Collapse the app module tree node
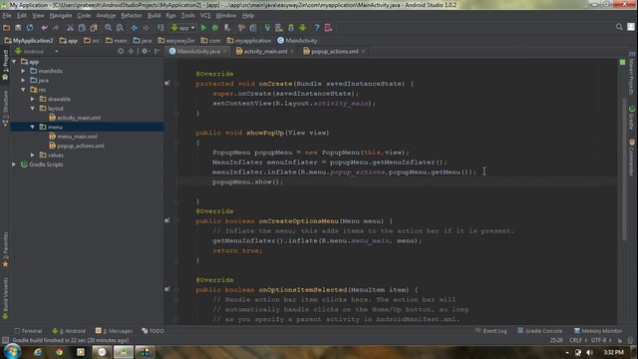 pos(14,62)
